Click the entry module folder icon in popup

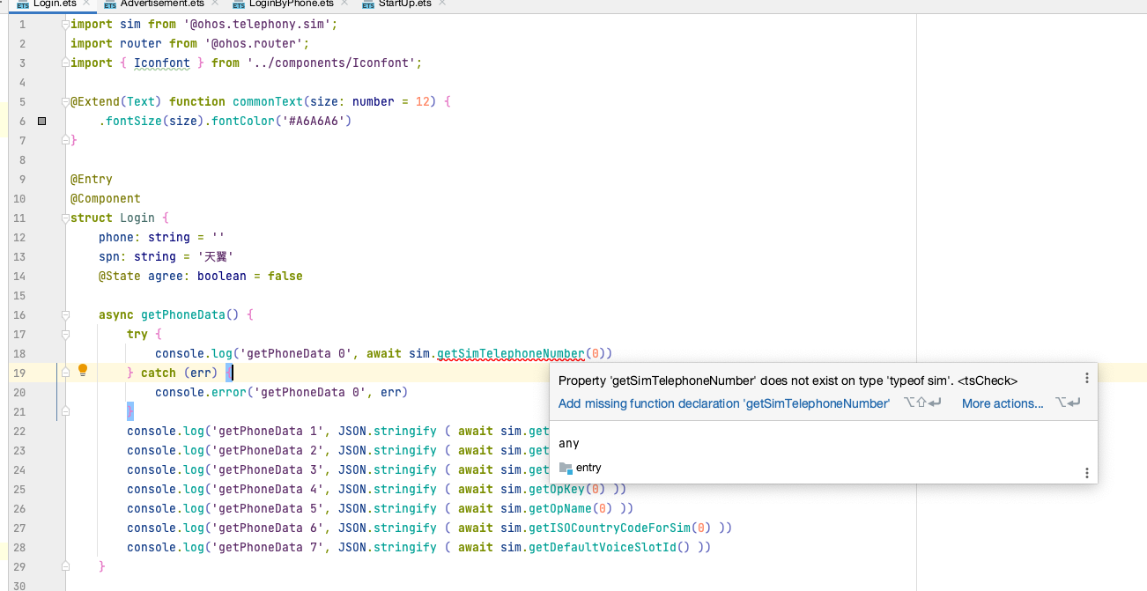(566, 468)
